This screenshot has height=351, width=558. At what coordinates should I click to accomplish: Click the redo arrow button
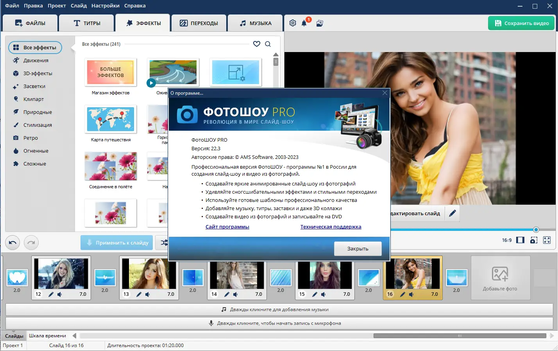click(31, 243)
